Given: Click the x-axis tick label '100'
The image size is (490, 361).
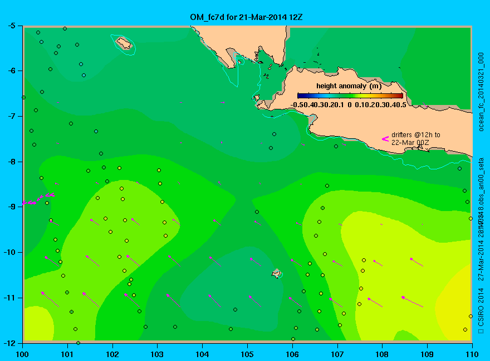Looking at the screenshot, I should [22, 354].
